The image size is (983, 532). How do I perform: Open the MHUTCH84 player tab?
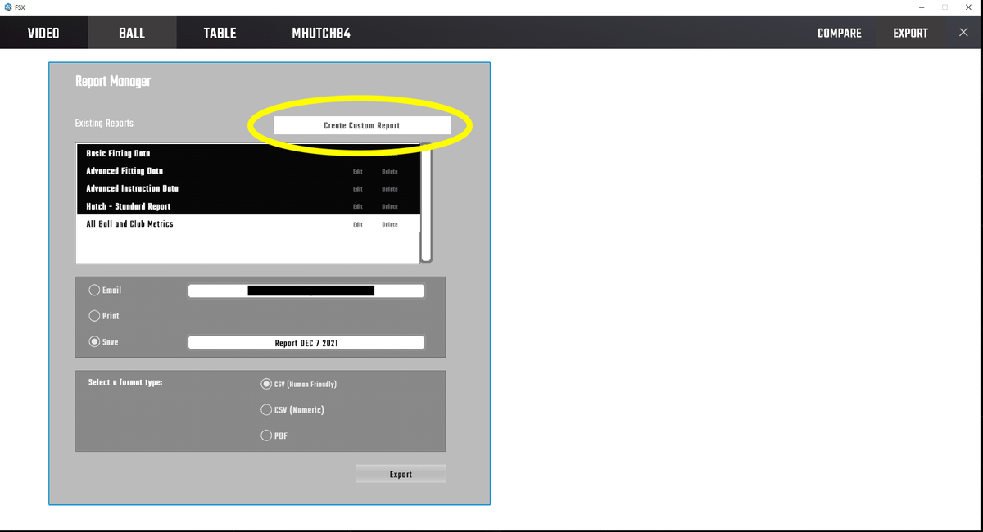point(321,33)
